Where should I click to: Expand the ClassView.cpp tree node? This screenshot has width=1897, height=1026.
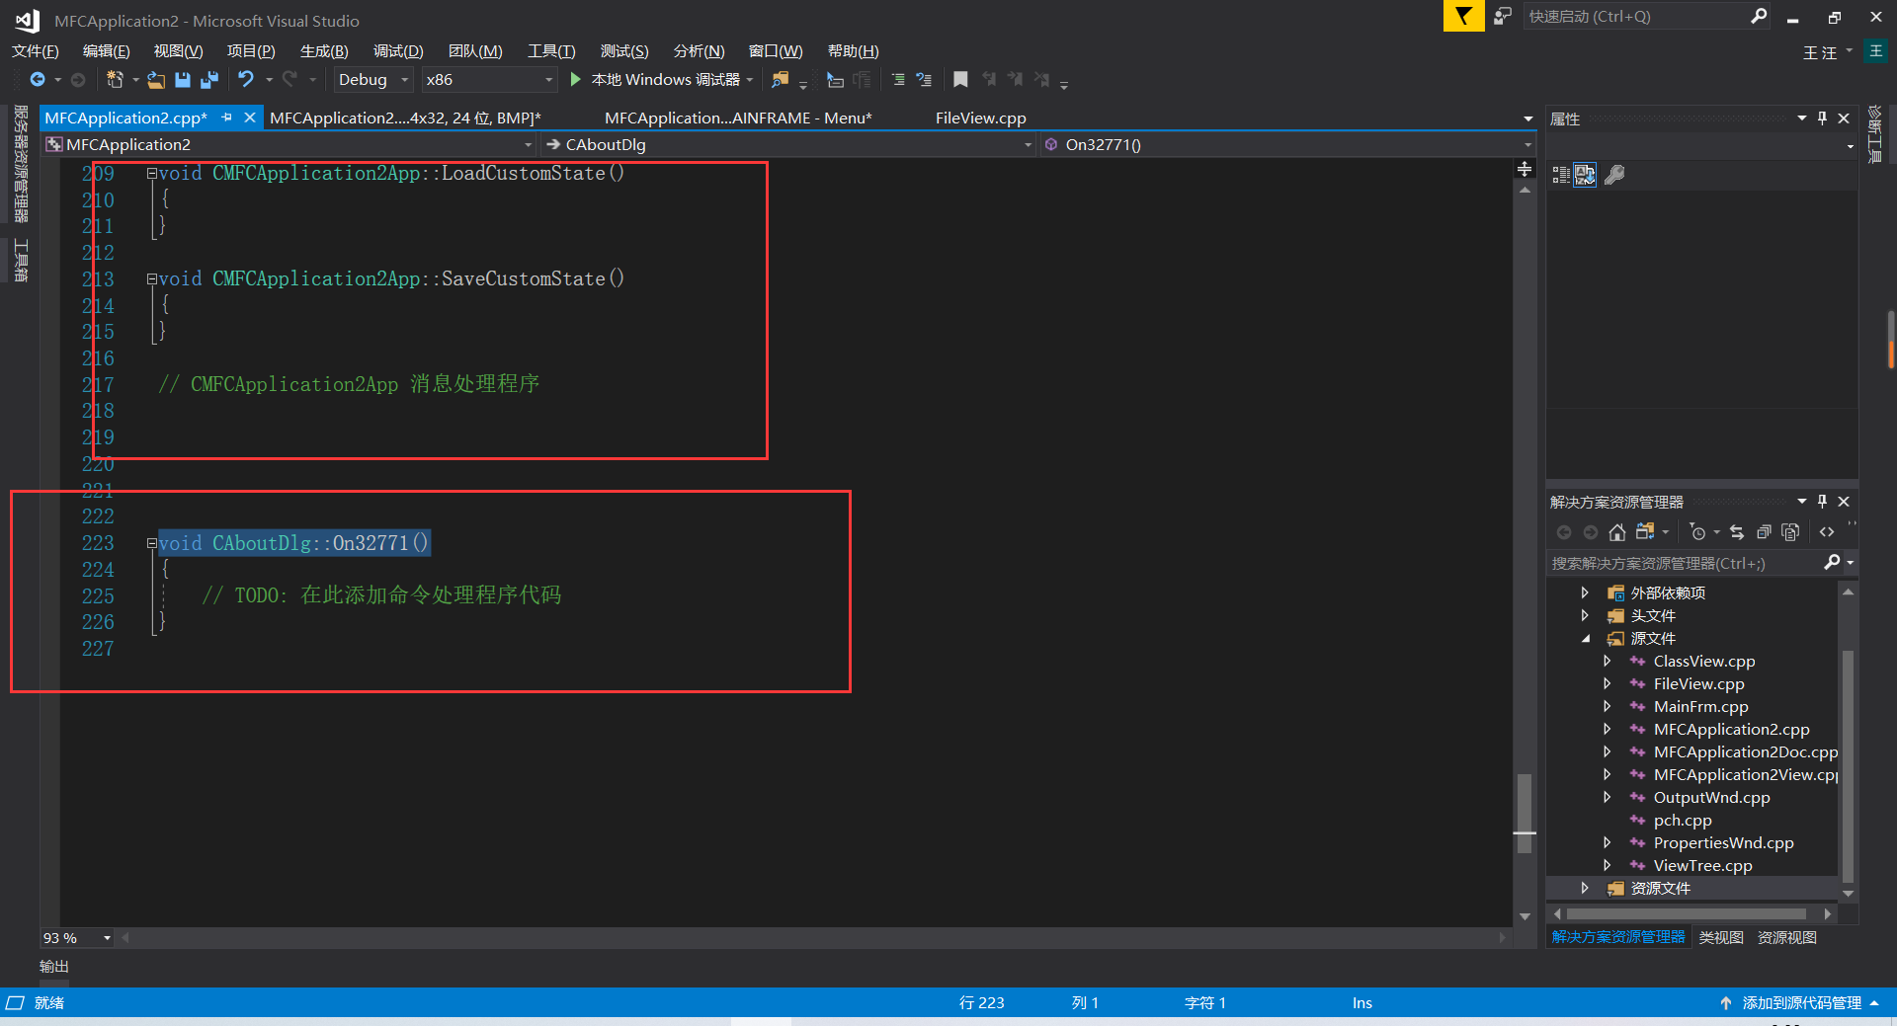pos(1607,661)
